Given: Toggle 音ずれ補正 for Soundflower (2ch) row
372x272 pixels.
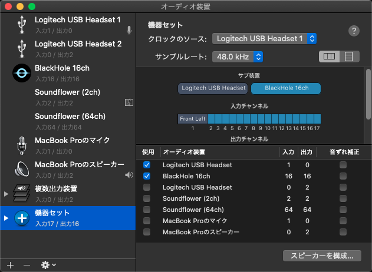Looking at the screenshot, I should pos(343,198).
